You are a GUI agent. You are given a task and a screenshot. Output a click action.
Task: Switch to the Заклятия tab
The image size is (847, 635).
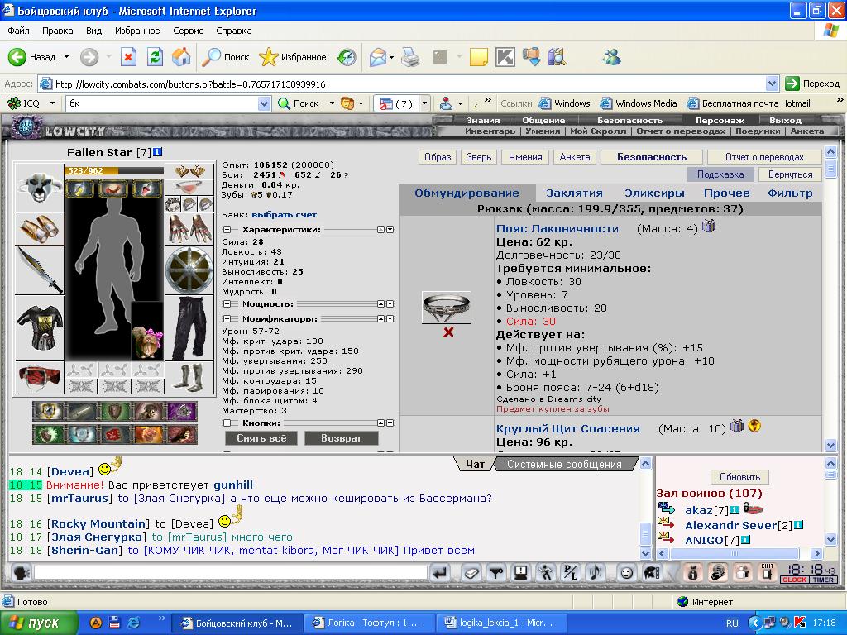(574, 193)
